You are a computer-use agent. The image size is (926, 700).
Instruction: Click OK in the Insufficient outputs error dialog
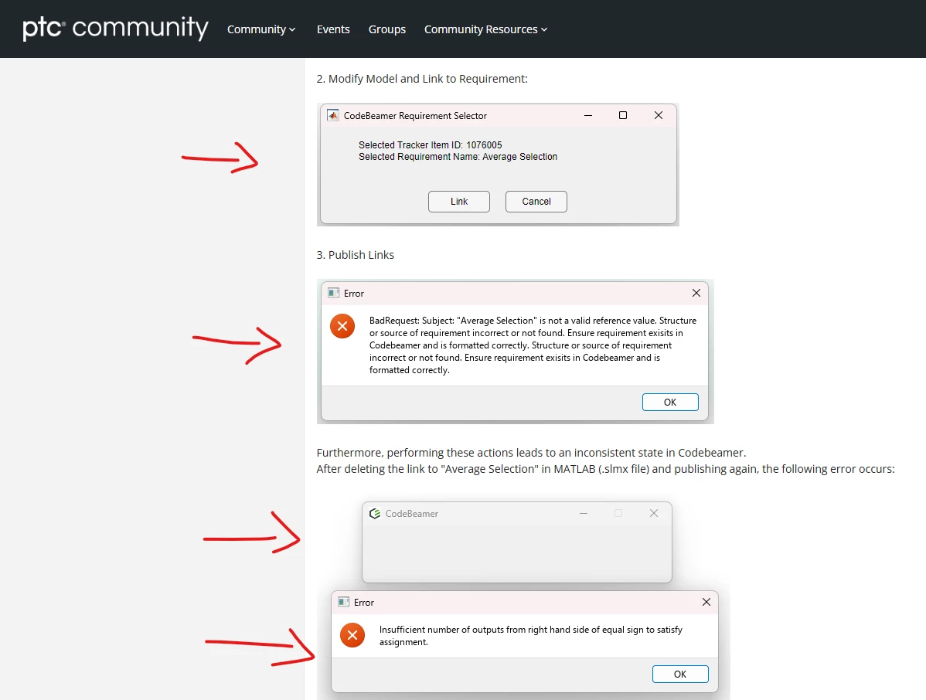click(x=680, y=674)
